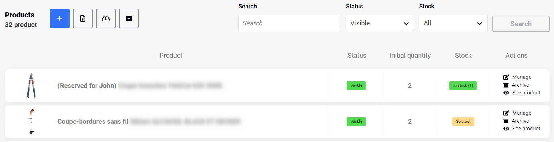
Task: Click Archive icon for Reserved for John product
Action: (506, 85)
